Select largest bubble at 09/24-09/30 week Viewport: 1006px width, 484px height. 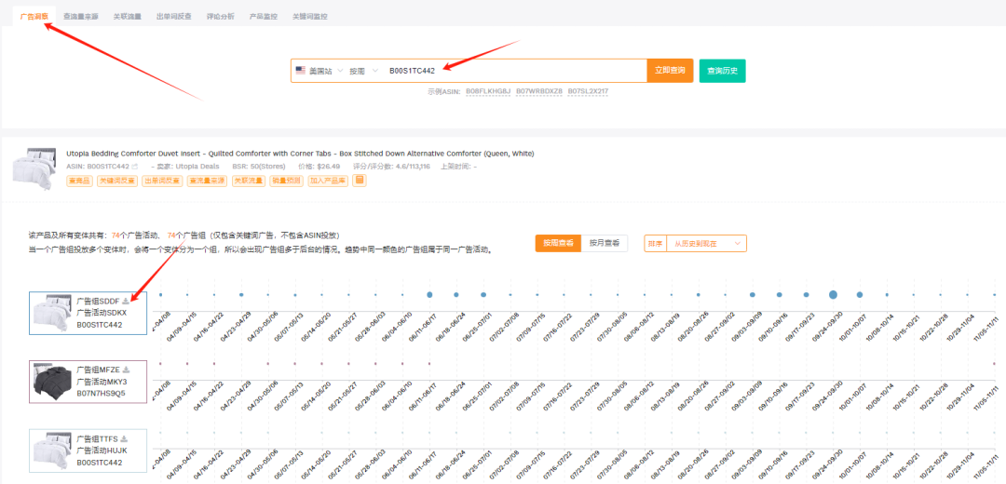tap(833, 295)
